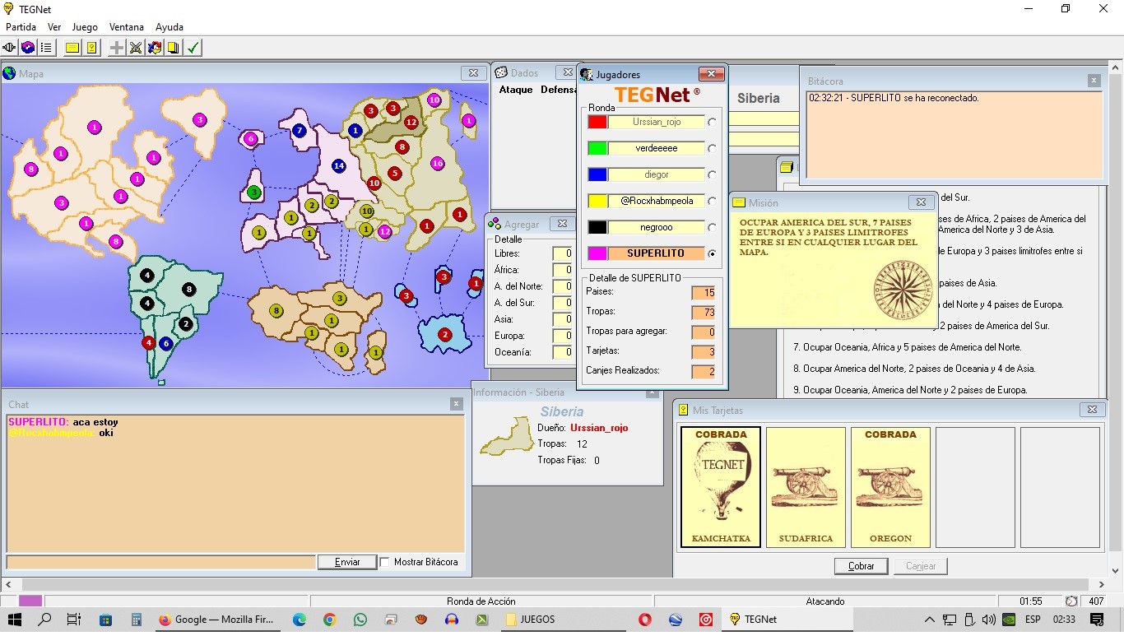The image size is (1124, 636).
Task: Click the 'Ronda de Acción' status bar text
Action: pos(481,601)
